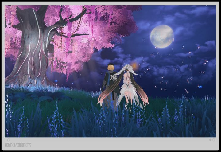Click the small circle at left end of frame line
Image resolution: width=221 pixels, height=152 pixels.
[x=9, y=140]
